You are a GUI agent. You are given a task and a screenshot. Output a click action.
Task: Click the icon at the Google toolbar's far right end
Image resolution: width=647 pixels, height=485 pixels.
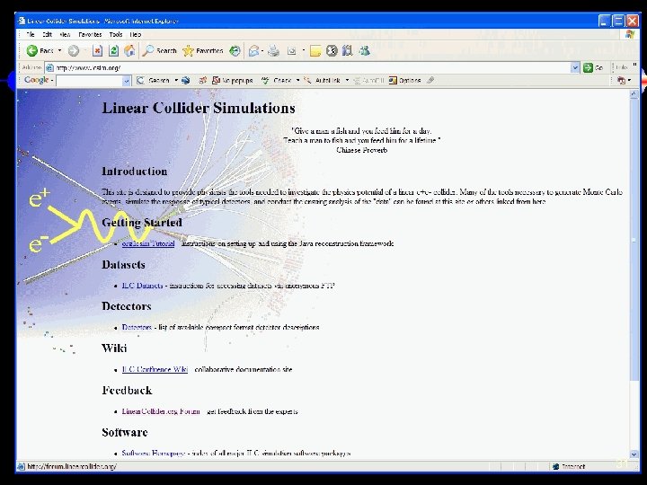(x=621, y=81)
